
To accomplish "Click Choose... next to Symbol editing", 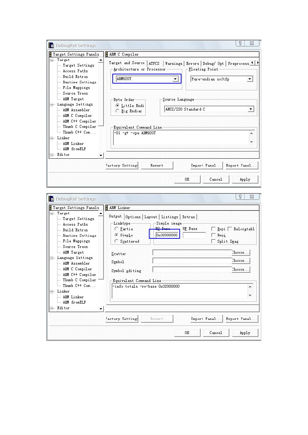I will (241, 270).
